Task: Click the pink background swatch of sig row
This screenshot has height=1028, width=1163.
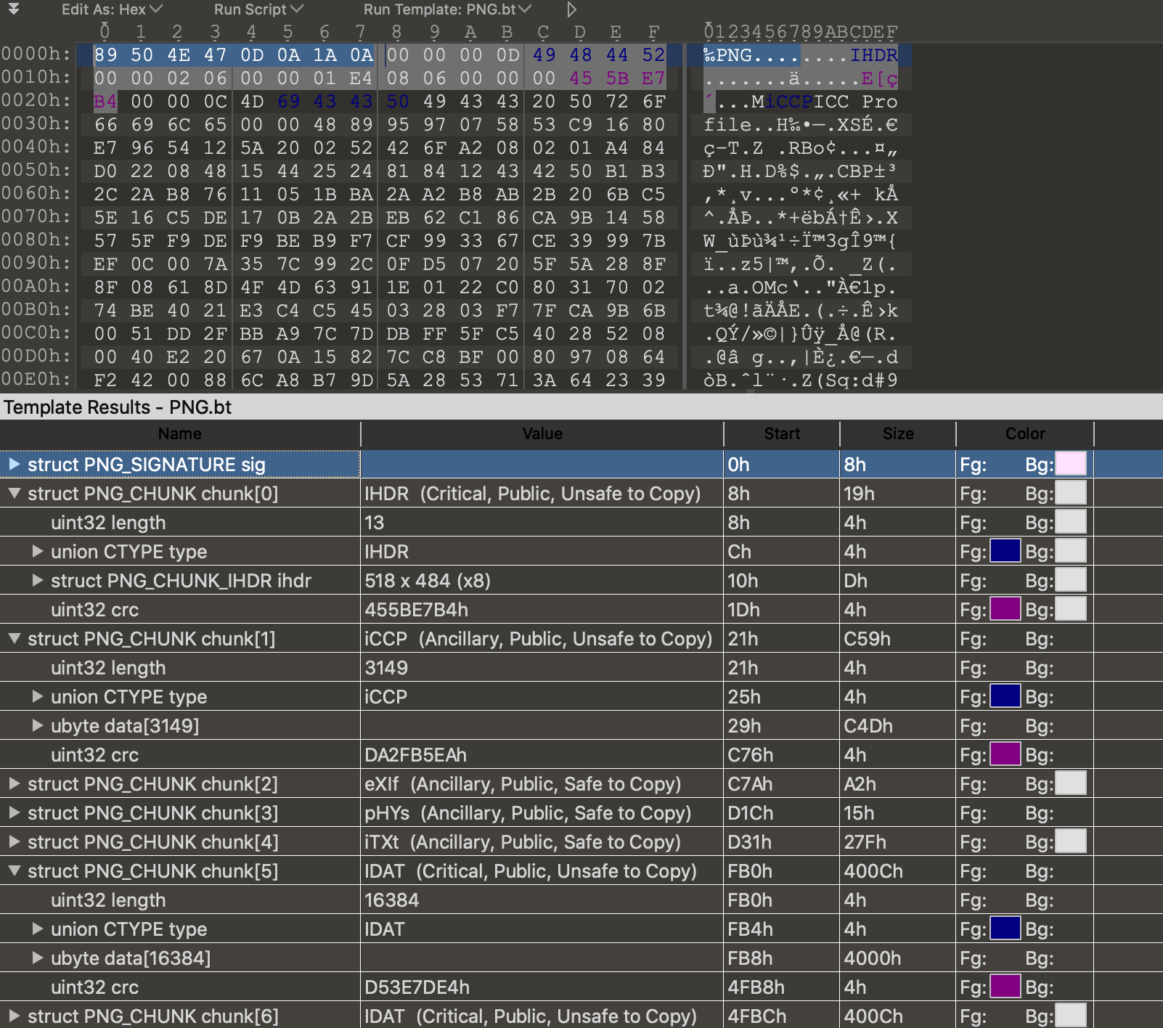Action: 1070,464
